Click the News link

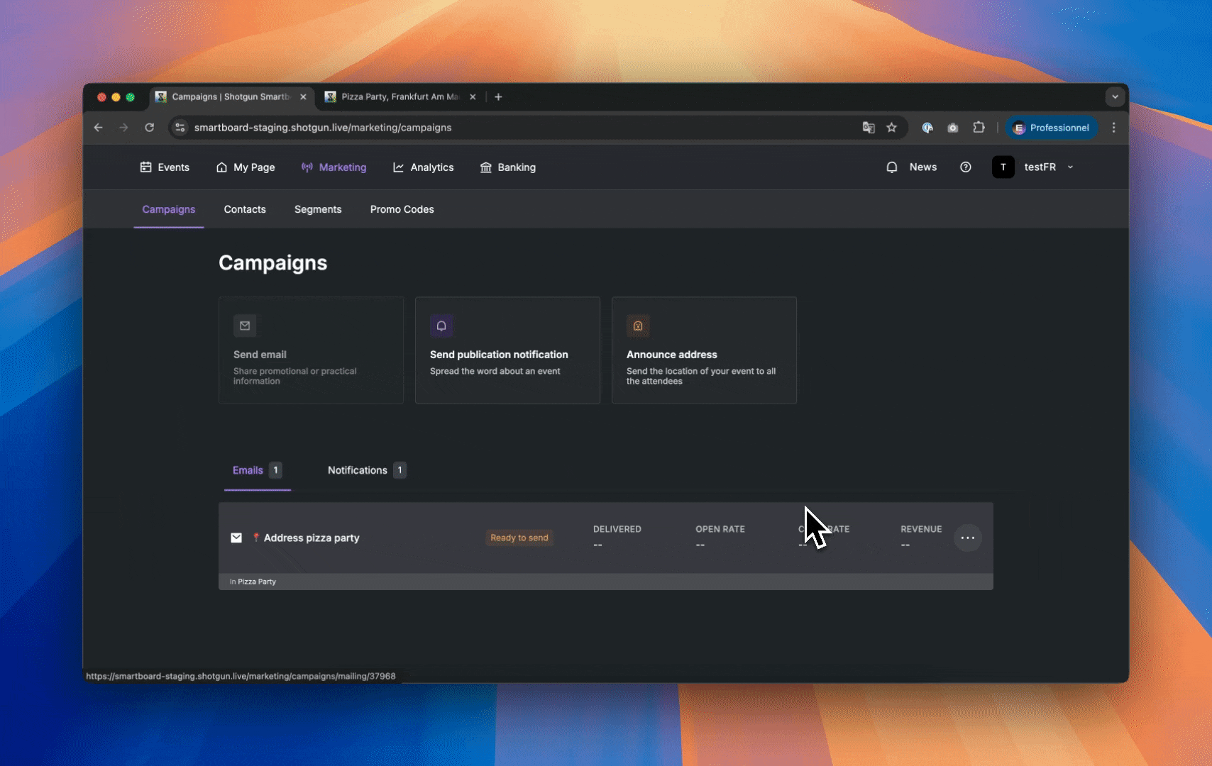coord(923,167)
